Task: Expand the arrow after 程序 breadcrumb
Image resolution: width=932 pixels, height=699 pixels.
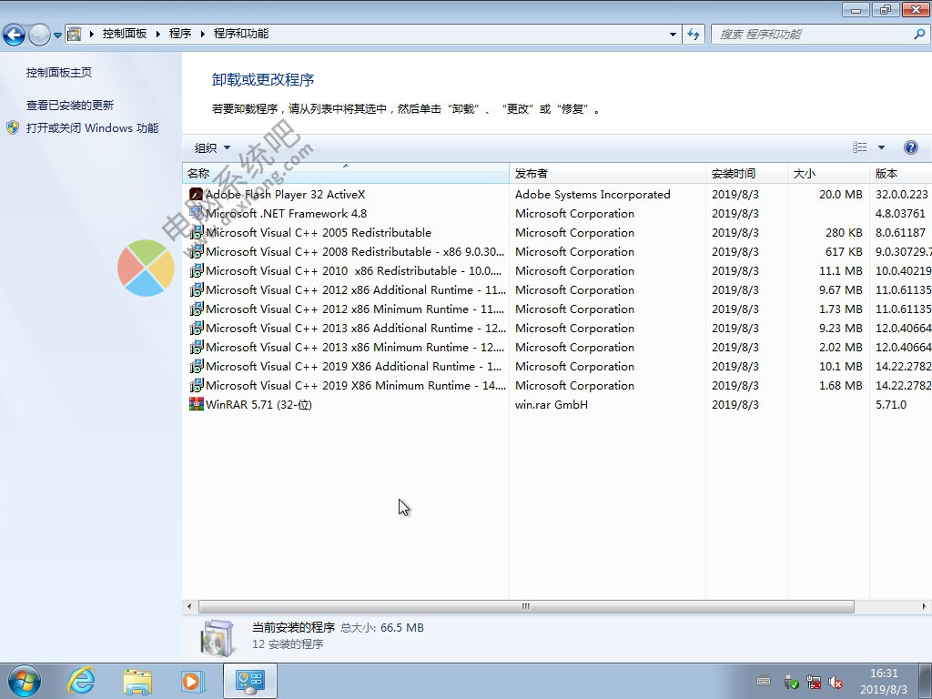Action: 203,34
